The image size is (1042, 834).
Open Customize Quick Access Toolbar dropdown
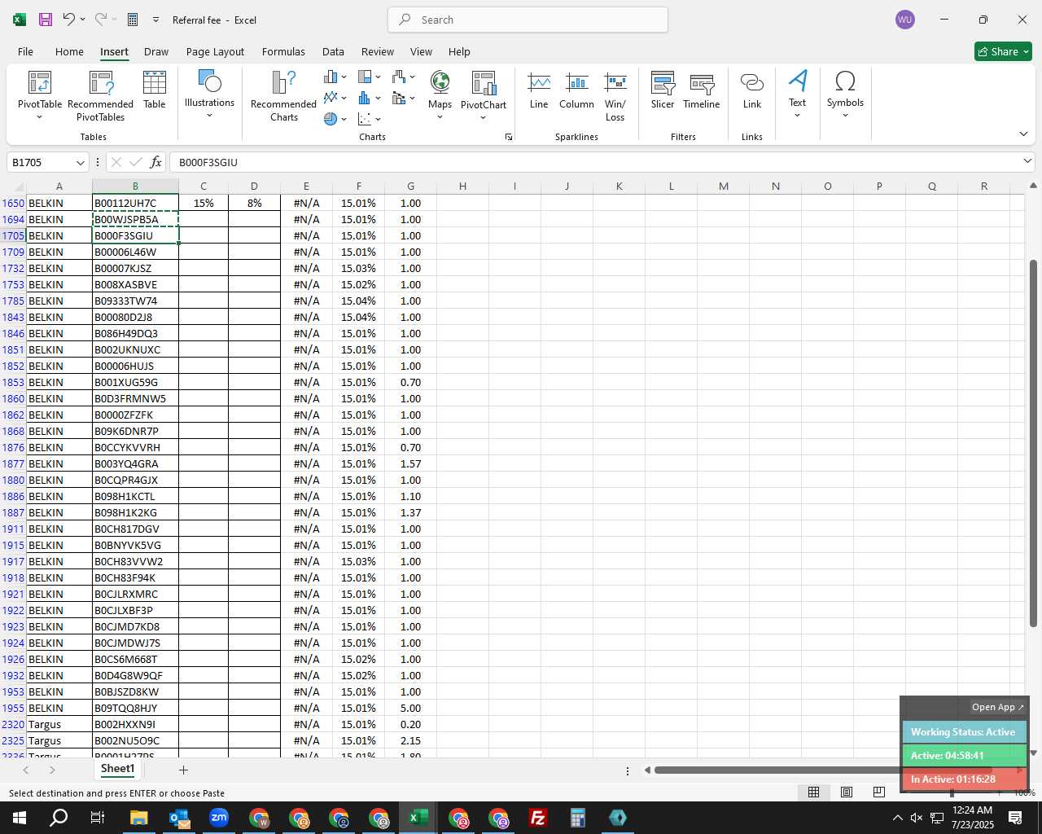coord(155,20)
